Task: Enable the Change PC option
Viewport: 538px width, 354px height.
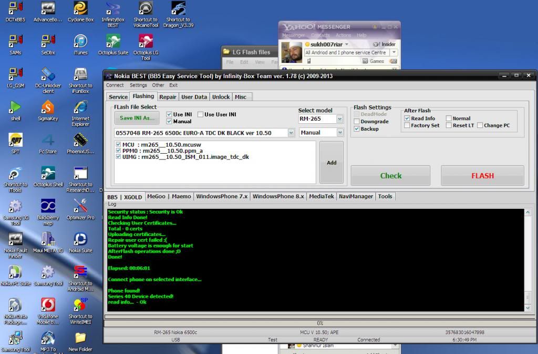Action: coord(480,125)
